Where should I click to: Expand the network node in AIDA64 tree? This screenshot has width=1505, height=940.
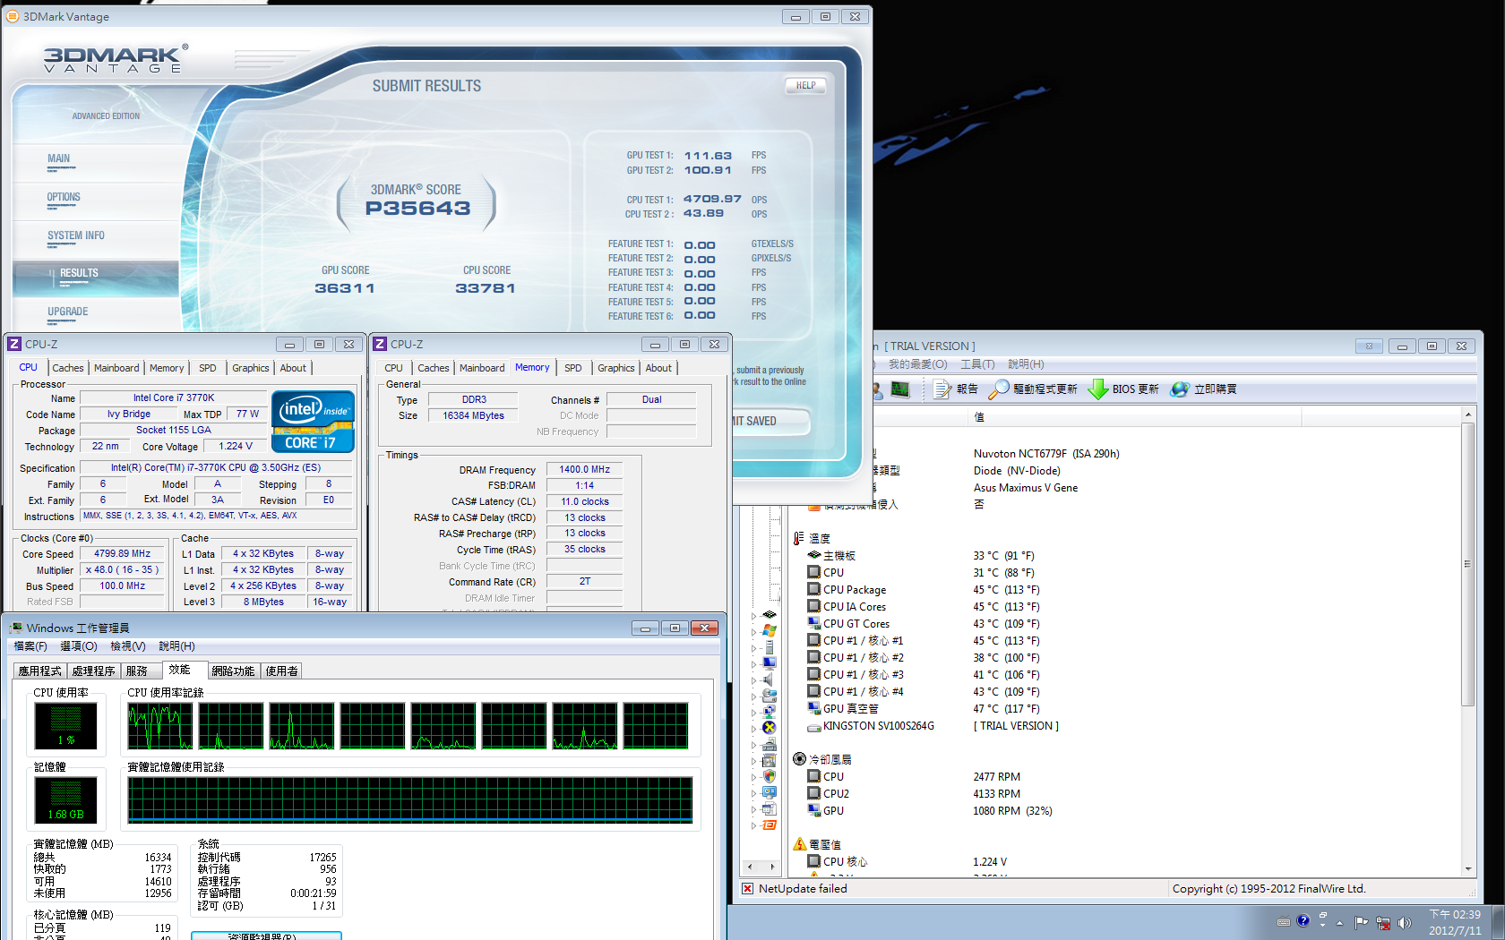point(753,712)
